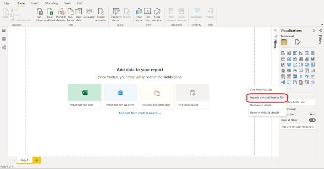Expand the Fields pane
This screenshot has width=324, height=169.
tap(320, 30)
